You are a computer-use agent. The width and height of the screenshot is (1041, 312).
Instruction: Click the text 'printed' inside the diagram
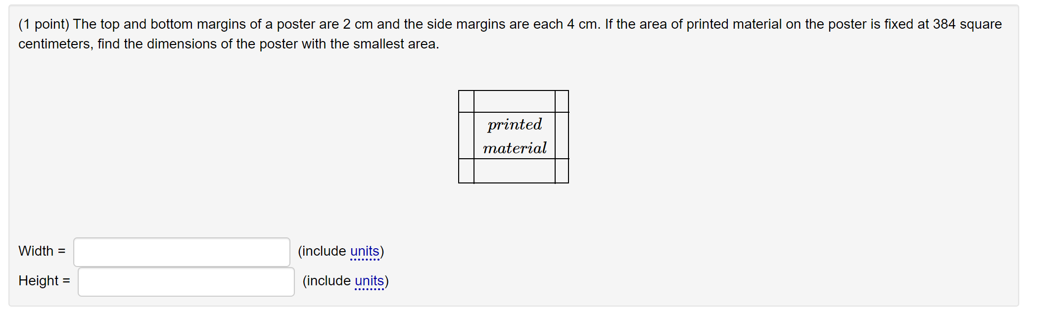point(514,125)
